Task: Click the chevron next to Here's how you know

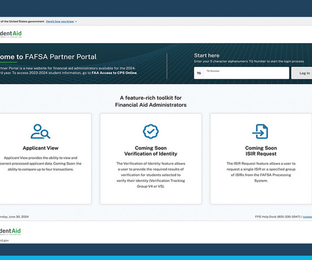Action: (x=76, y=22)
